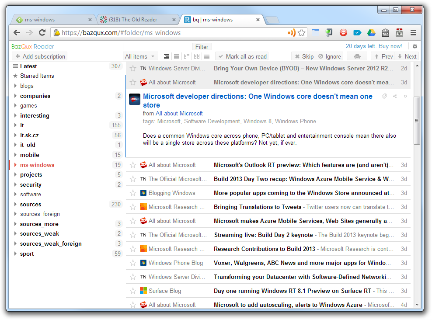Click the share icon of the open article
The width and height of the screenshot is (432, 320).
[395, 96]
